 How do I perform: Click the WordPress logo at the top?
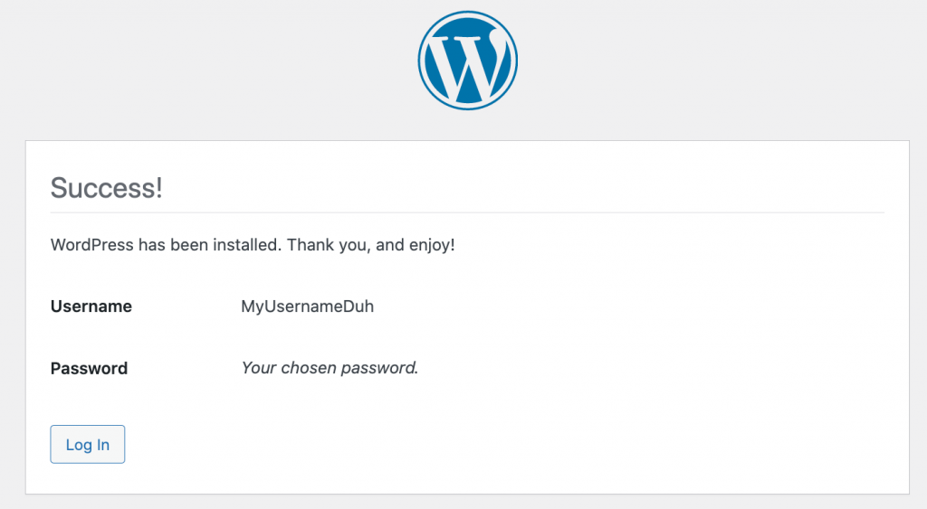point(467,61)
